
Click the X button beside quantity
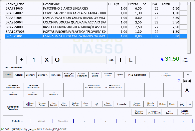(46, 60)
